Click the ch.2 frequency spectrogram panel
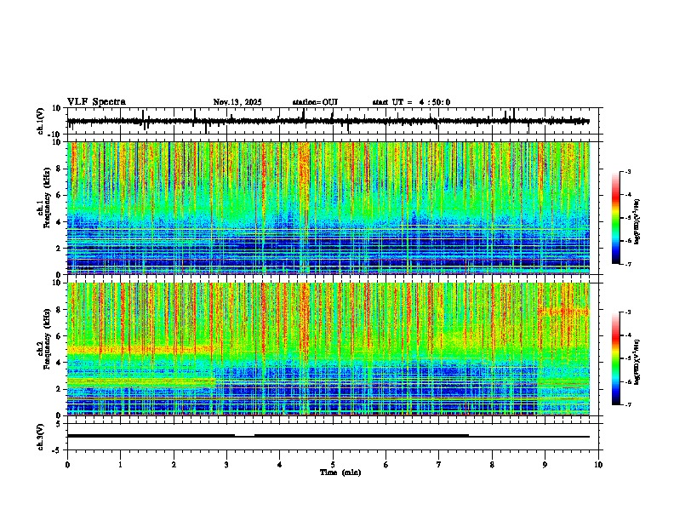The width and height of the screenshot is (674, 521). click(328, 349)
